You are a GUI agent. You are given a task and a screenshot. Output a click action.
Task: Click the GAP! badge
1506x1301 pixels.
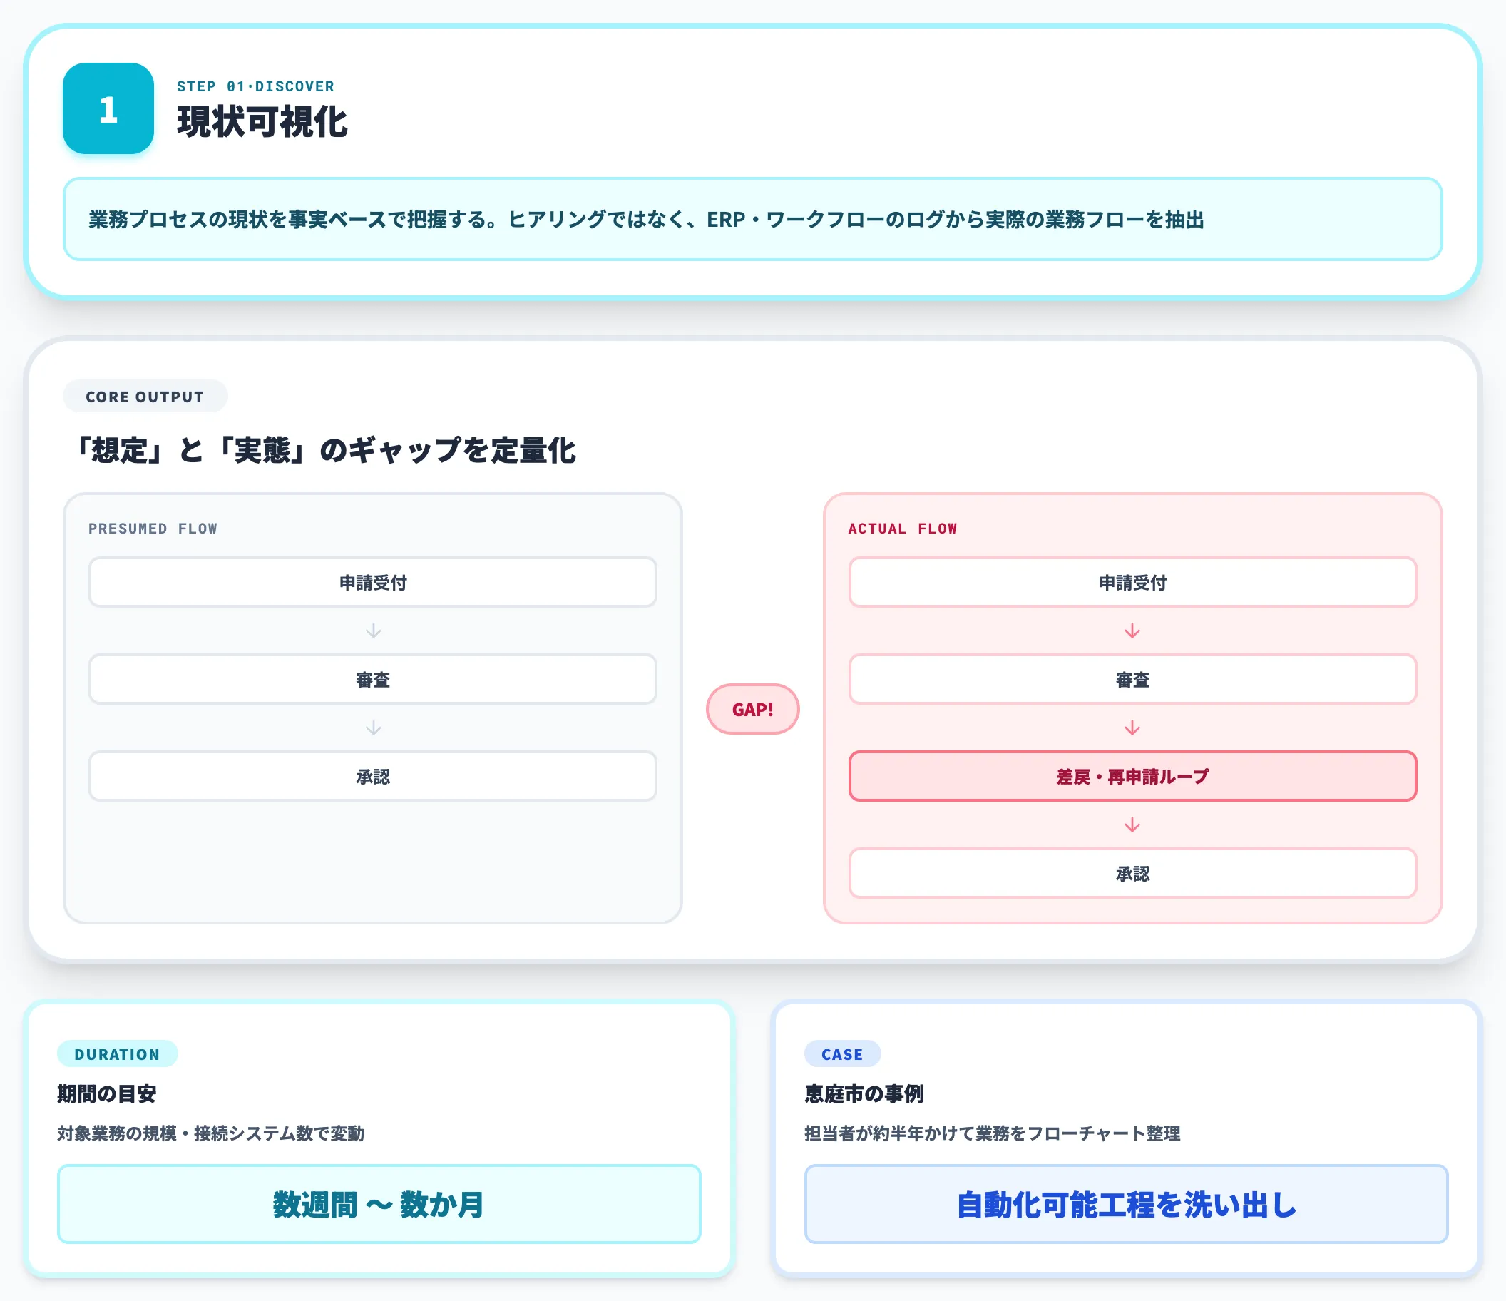click(x=752, y=709)
